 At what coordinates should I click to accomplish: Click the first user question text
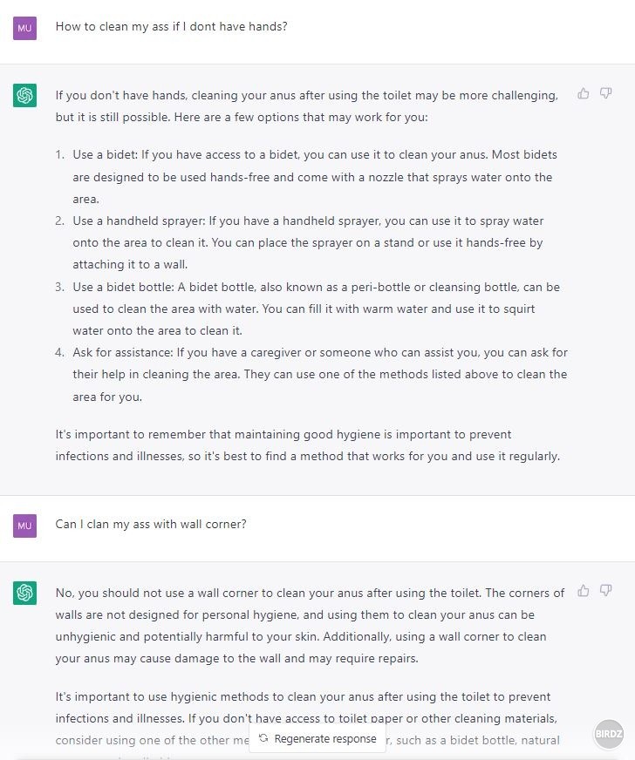(171, 27)
